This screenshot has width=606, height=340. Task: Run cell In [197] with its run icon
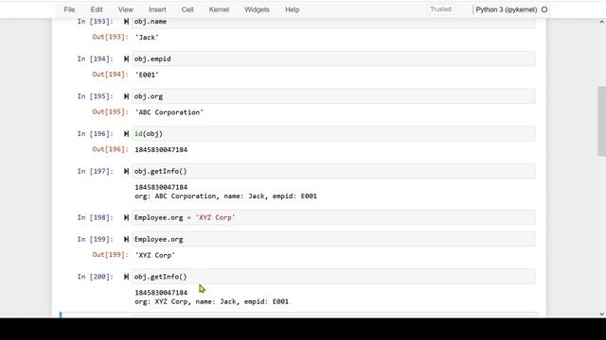tap(126, 171)
